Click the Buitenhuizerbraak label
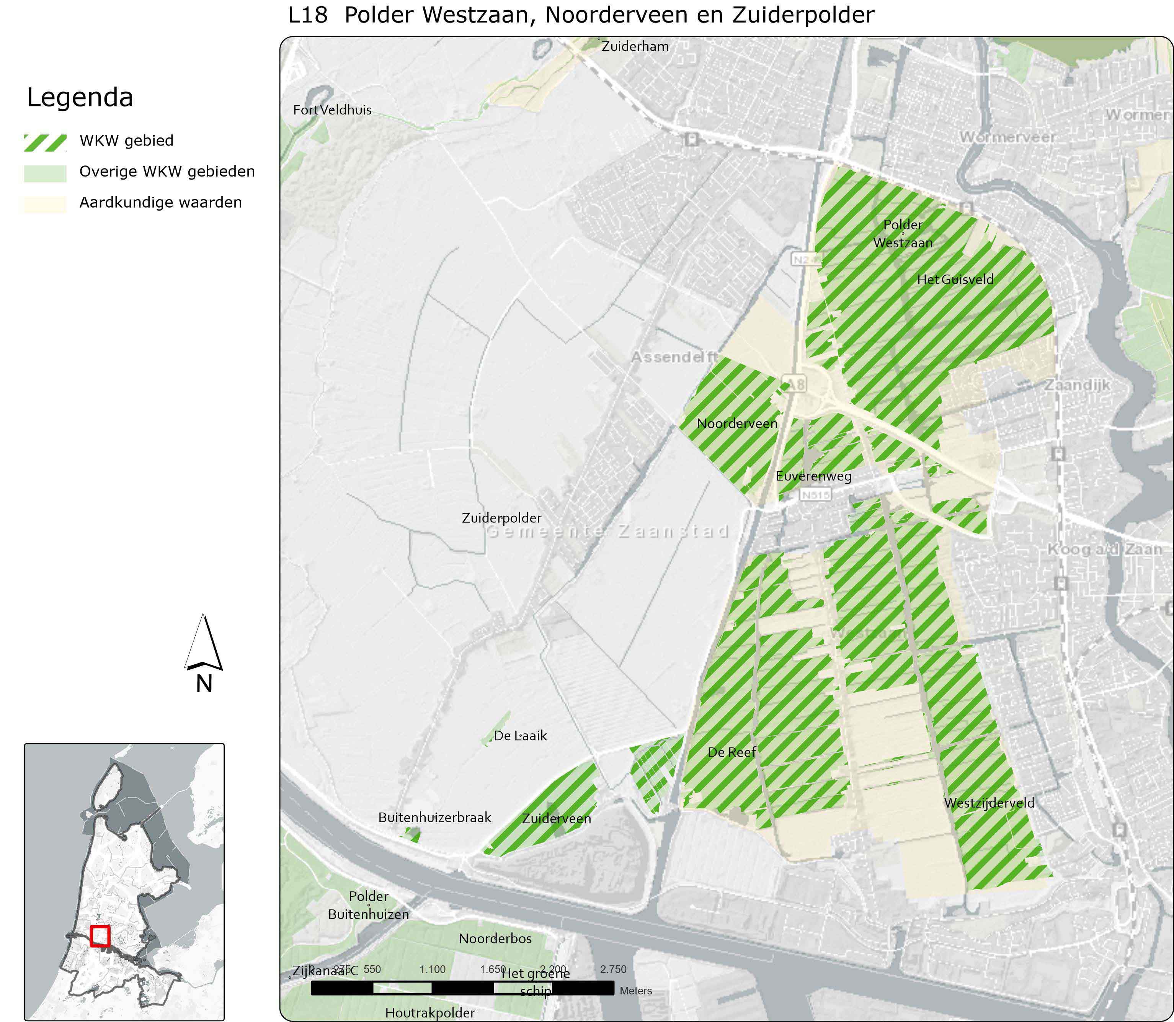The image size is (1174, 1022). point(434,817)
